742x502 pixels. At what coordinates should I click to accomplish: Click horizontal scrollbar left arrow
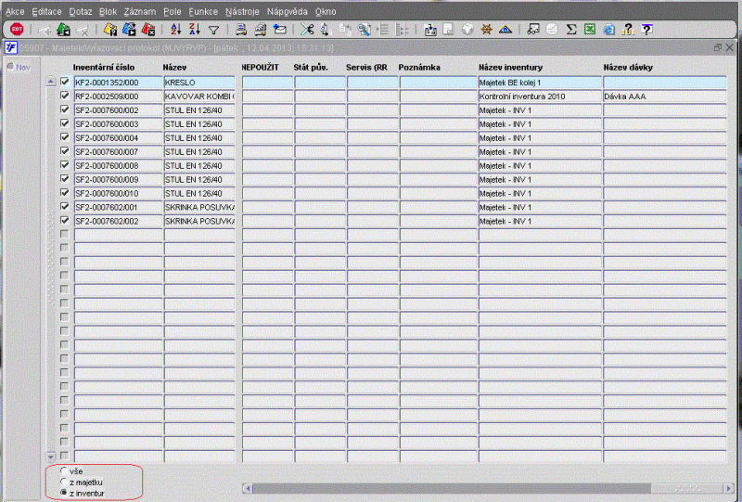tap(247, 488)
